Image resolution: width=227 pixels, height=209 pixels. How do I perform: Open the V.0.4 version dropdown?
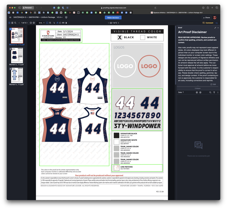click(x=60, y=17)
